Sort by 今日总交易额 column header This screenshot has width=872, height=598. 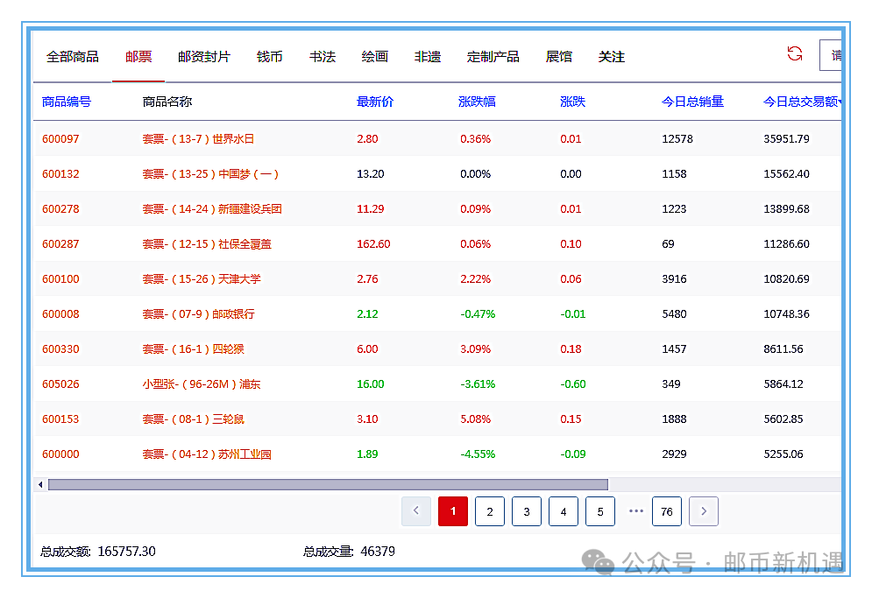pos(801,102)
